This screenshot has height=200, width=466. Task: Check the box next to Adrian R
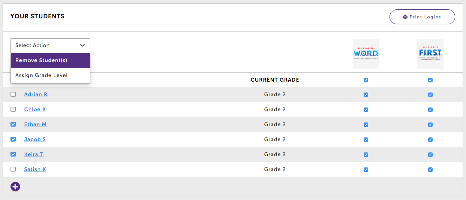click(13, 94)
